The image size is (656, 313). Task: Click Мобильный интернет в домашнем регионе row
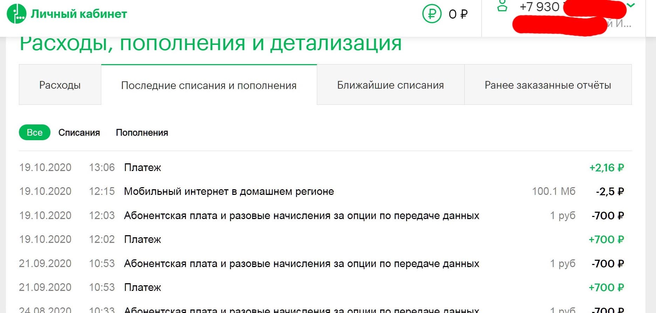coord(229,191)
